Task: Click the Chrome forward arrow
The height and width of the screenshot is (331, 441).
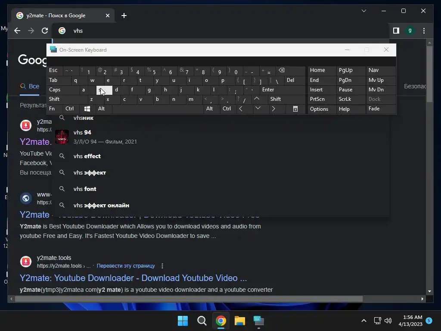Action: pyautogui.click(x=31, y=31)
